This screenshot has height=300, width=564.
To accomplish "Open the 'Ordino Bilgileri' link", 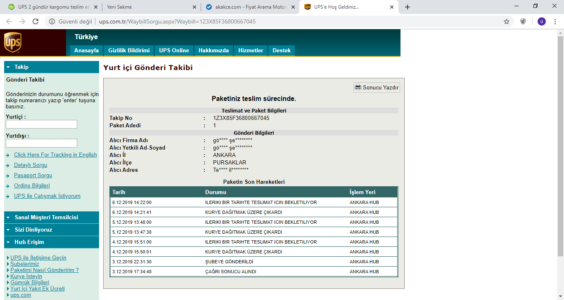I will (x=32, y=185).
